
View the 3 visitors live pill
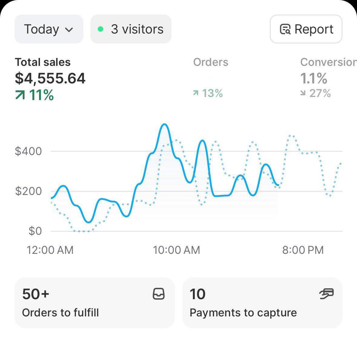pyautogui.click(x=131, y=29)
